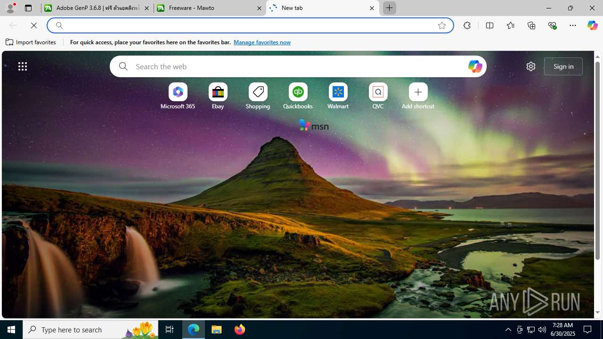Open Browser essentials icon

point(552,25)
